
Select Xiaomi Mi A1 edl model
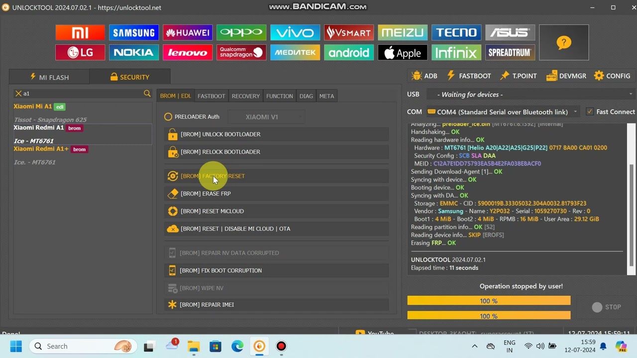83,113
